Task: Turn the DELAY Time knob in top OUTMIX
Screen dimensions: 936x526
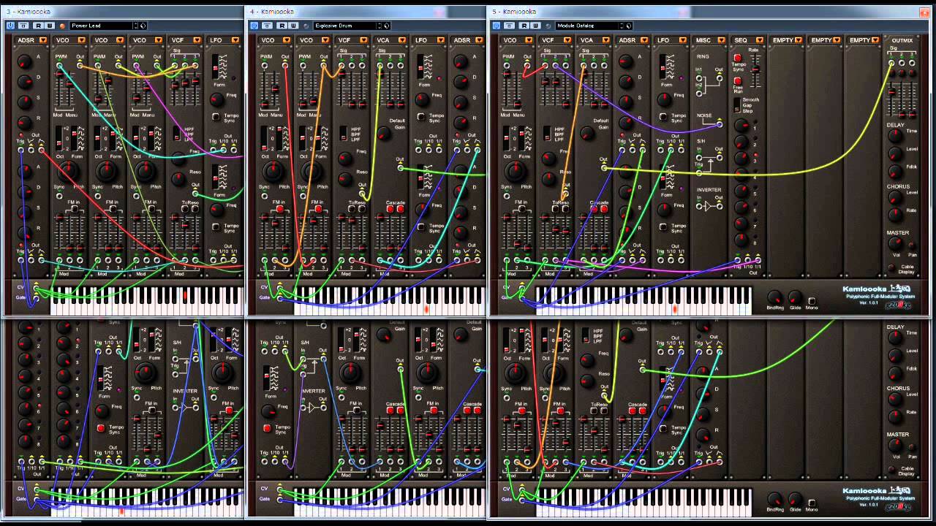Action: (x=894, y=134)
